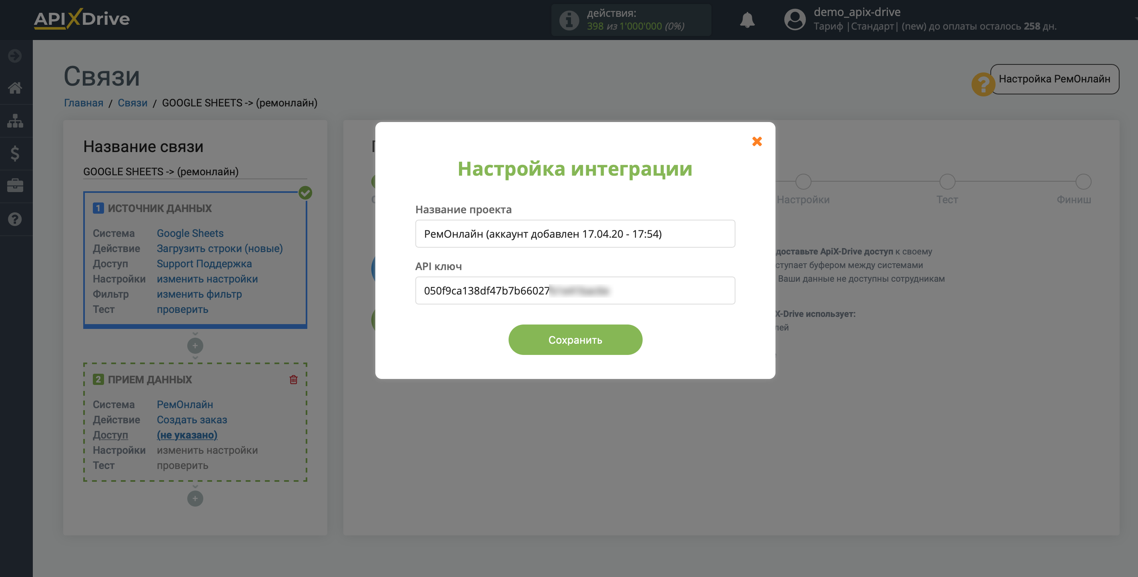Click receiver изменить настройки text
Viewport: 1138px width, 577px height.
coord(207,450)
